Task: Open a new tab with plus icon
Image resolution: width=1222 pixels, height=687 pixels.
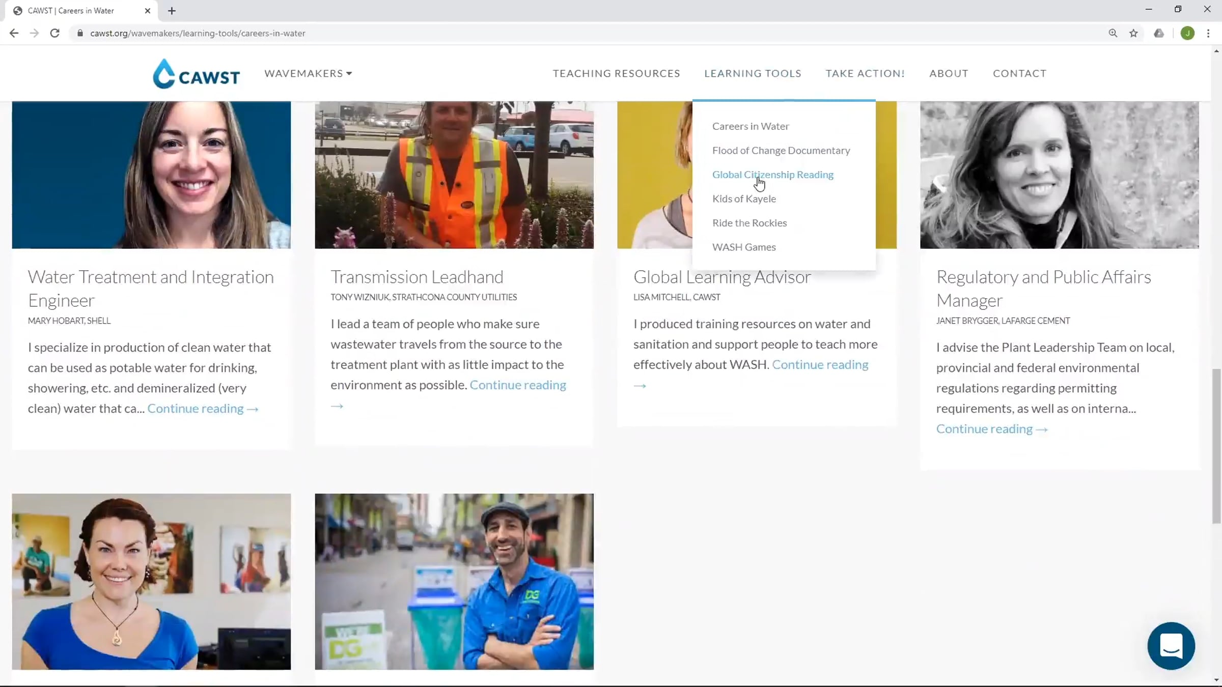Action: coord(172,11)
